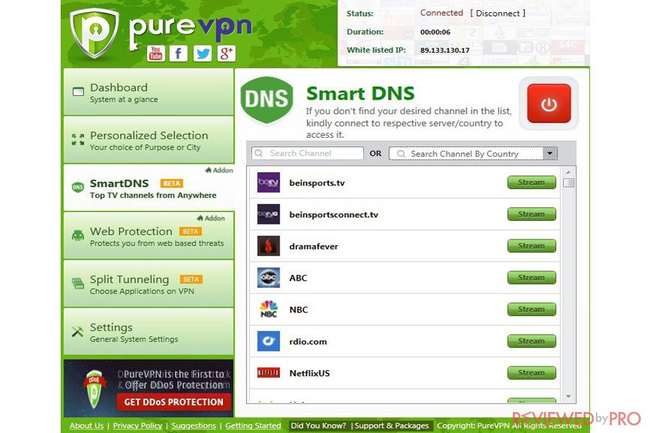
Task: Click the NetflixUS channel name
Action: (x=310, y=373)
